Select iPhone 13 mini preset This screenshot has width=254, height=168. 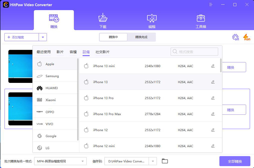coord(150,66)
